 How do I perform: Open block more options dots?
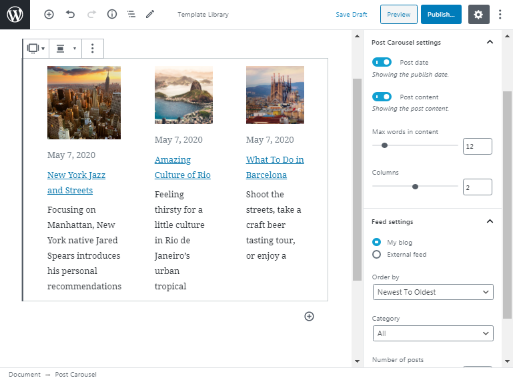pyautogui.click(x=93, y=49)
